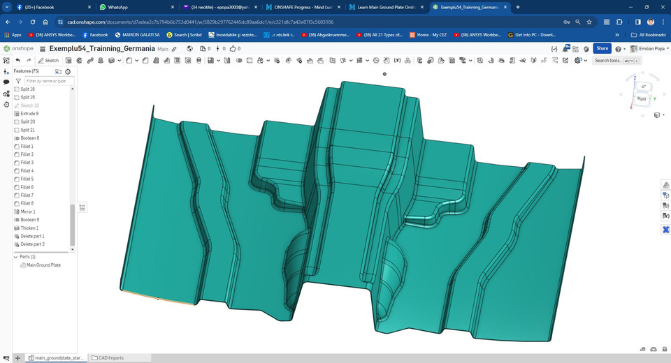Open the All Bookmarks folder
This screenshot has width=671, height=363.
[x=649, y=35]
